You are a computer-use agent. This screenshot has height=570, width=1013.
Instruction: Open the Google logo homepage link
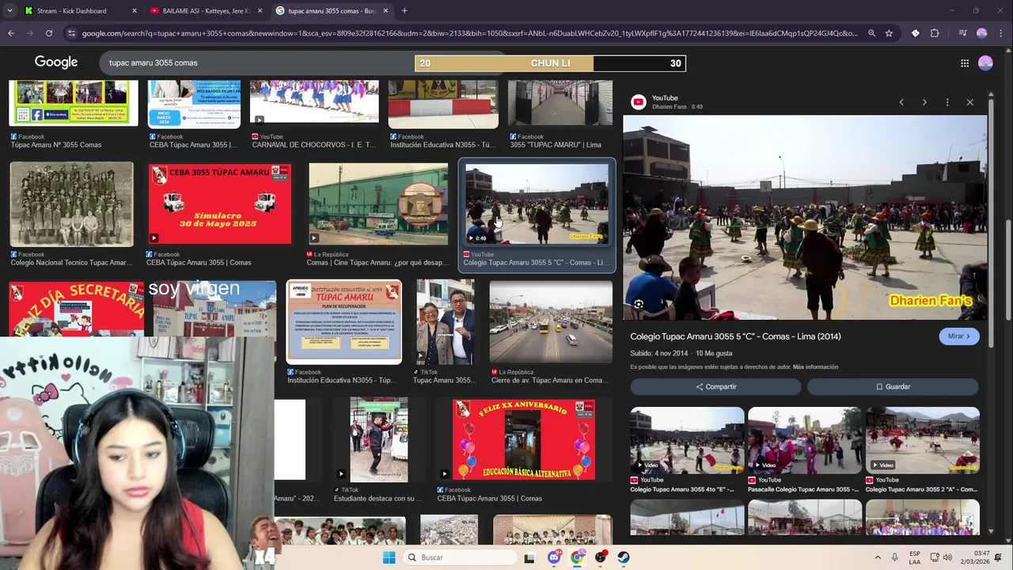pos(56,63)
